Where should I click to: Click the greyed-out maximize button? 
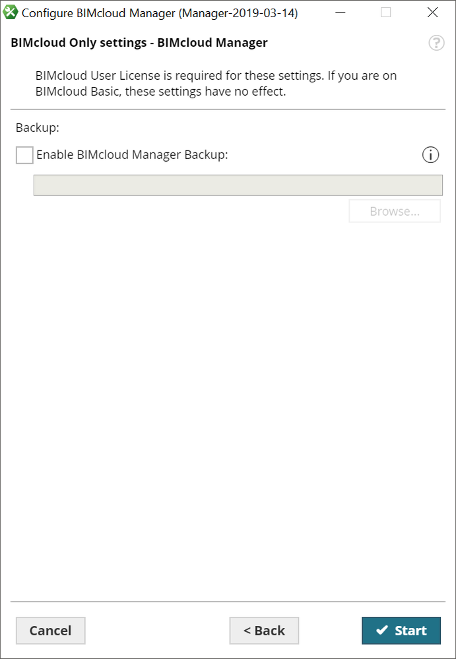tap(386, 13)
